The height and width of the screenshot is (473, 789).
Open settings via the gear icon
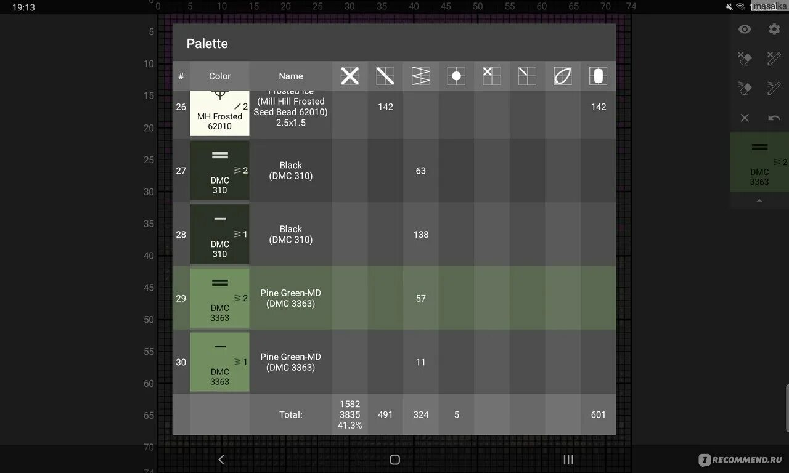(x=774, y=29)
